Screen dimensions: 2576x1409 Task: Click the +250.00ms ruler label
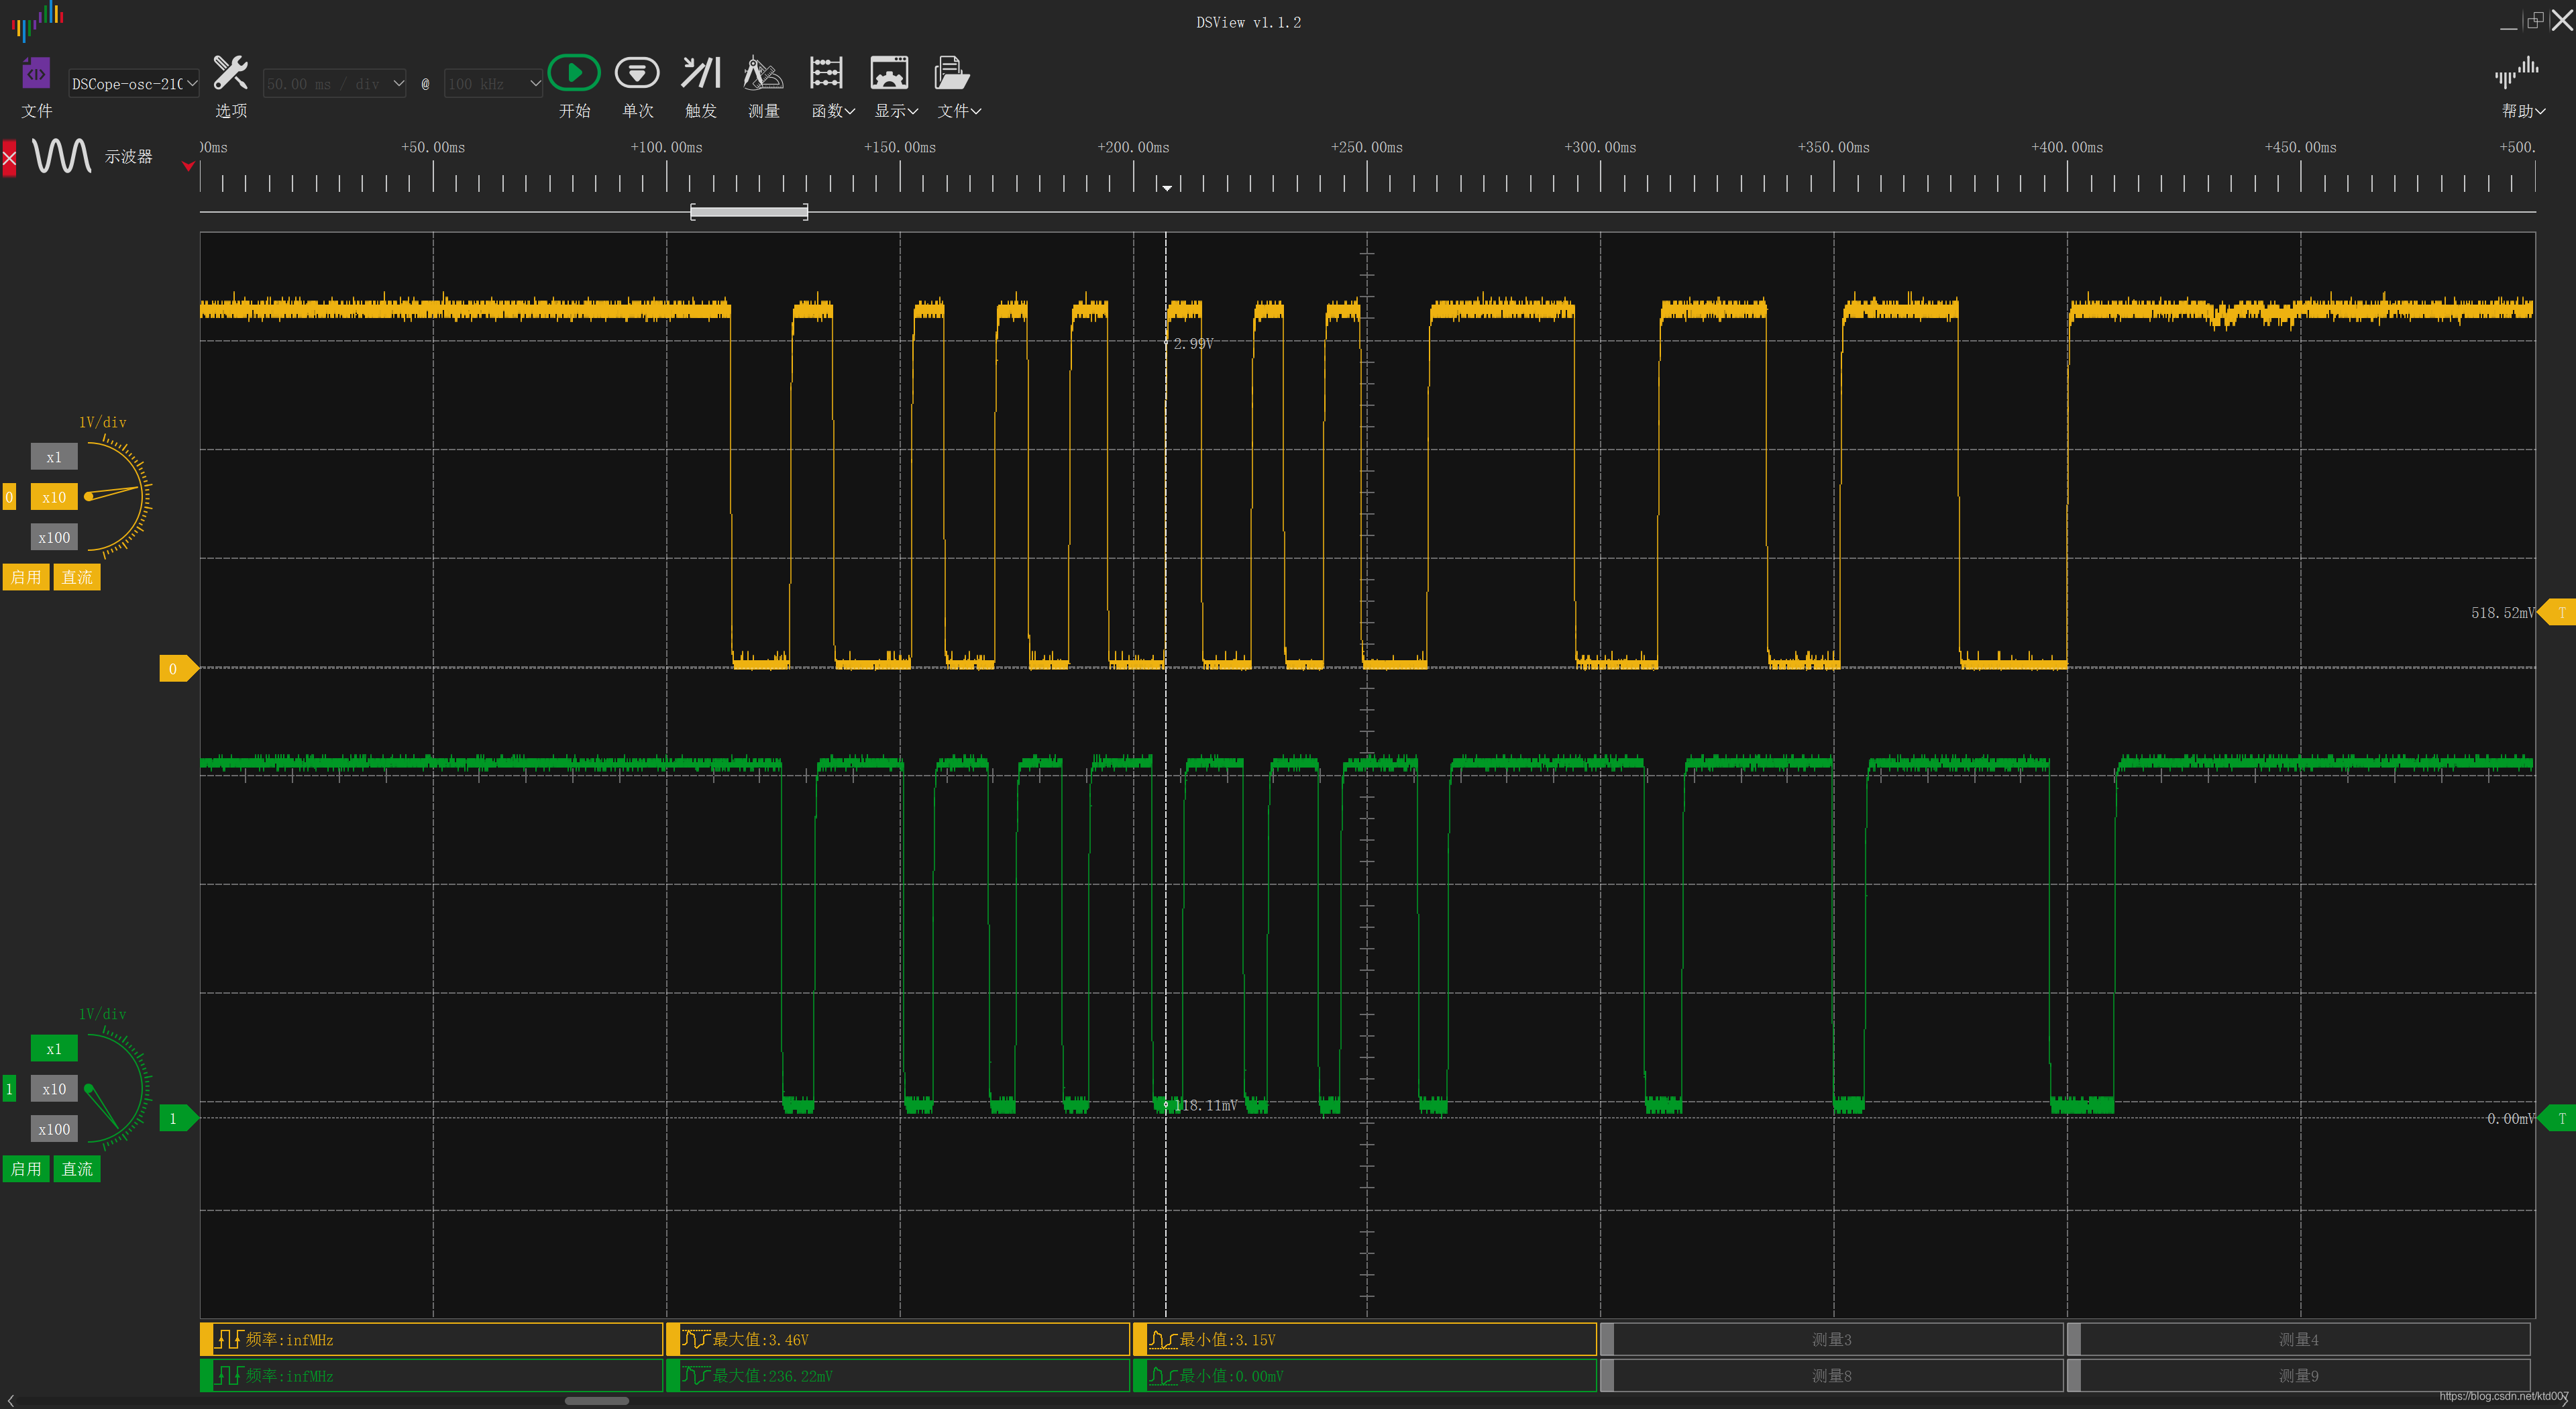(1366, 148)
